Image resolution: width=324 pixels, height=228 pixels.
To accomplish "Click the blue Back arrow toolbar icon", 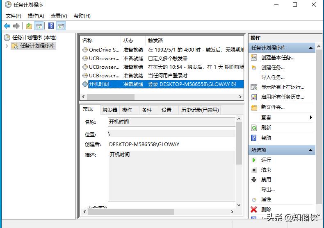I will (x=7, y=26).
